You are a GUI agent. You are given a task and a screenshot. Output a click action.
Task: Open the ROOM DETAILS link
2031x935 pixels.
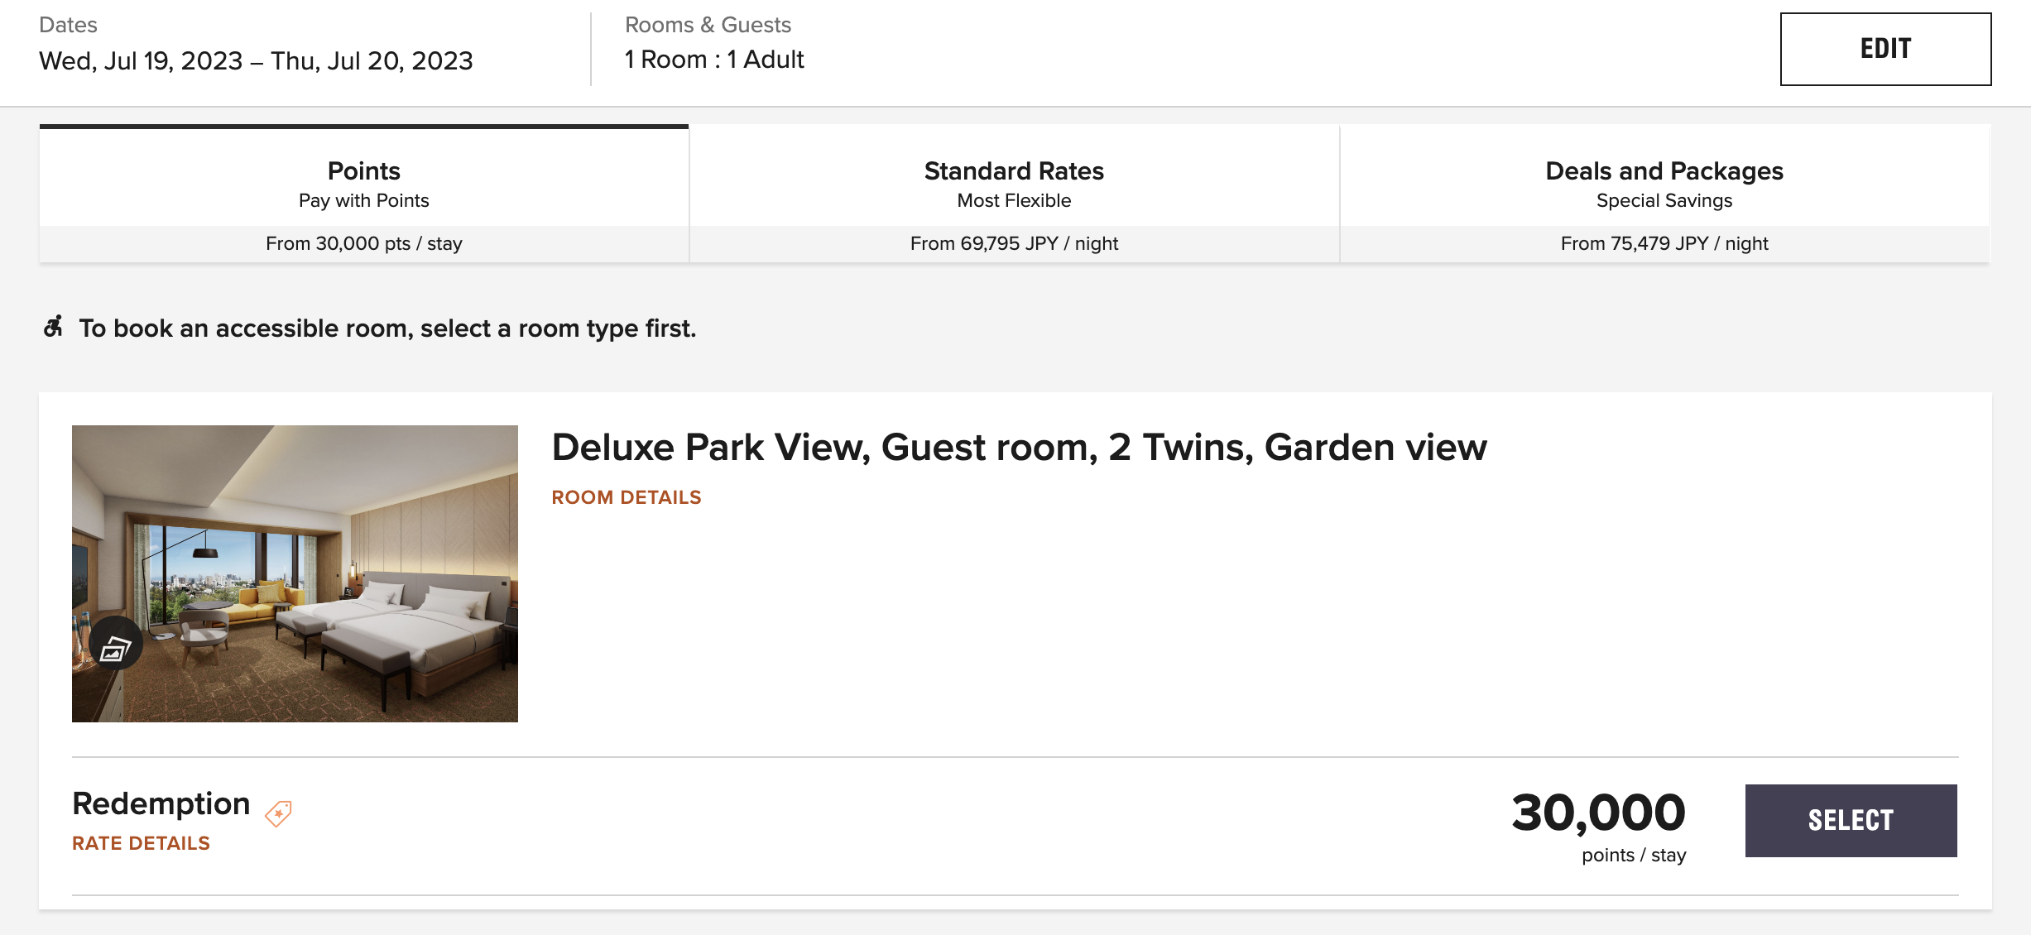(x=627, y=497)
